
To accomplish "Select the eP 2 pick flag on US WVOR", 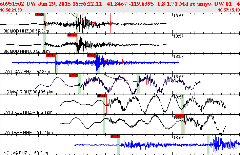I will point(74,76).
